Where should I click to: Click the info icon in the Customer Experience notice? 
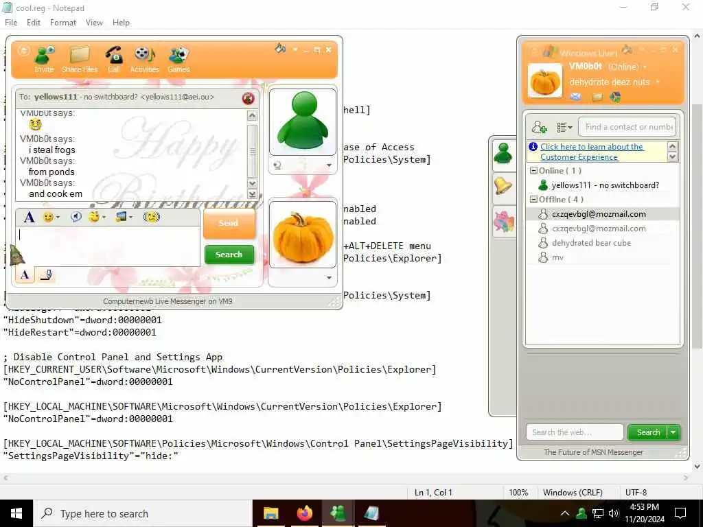click(x=533, y=147)
